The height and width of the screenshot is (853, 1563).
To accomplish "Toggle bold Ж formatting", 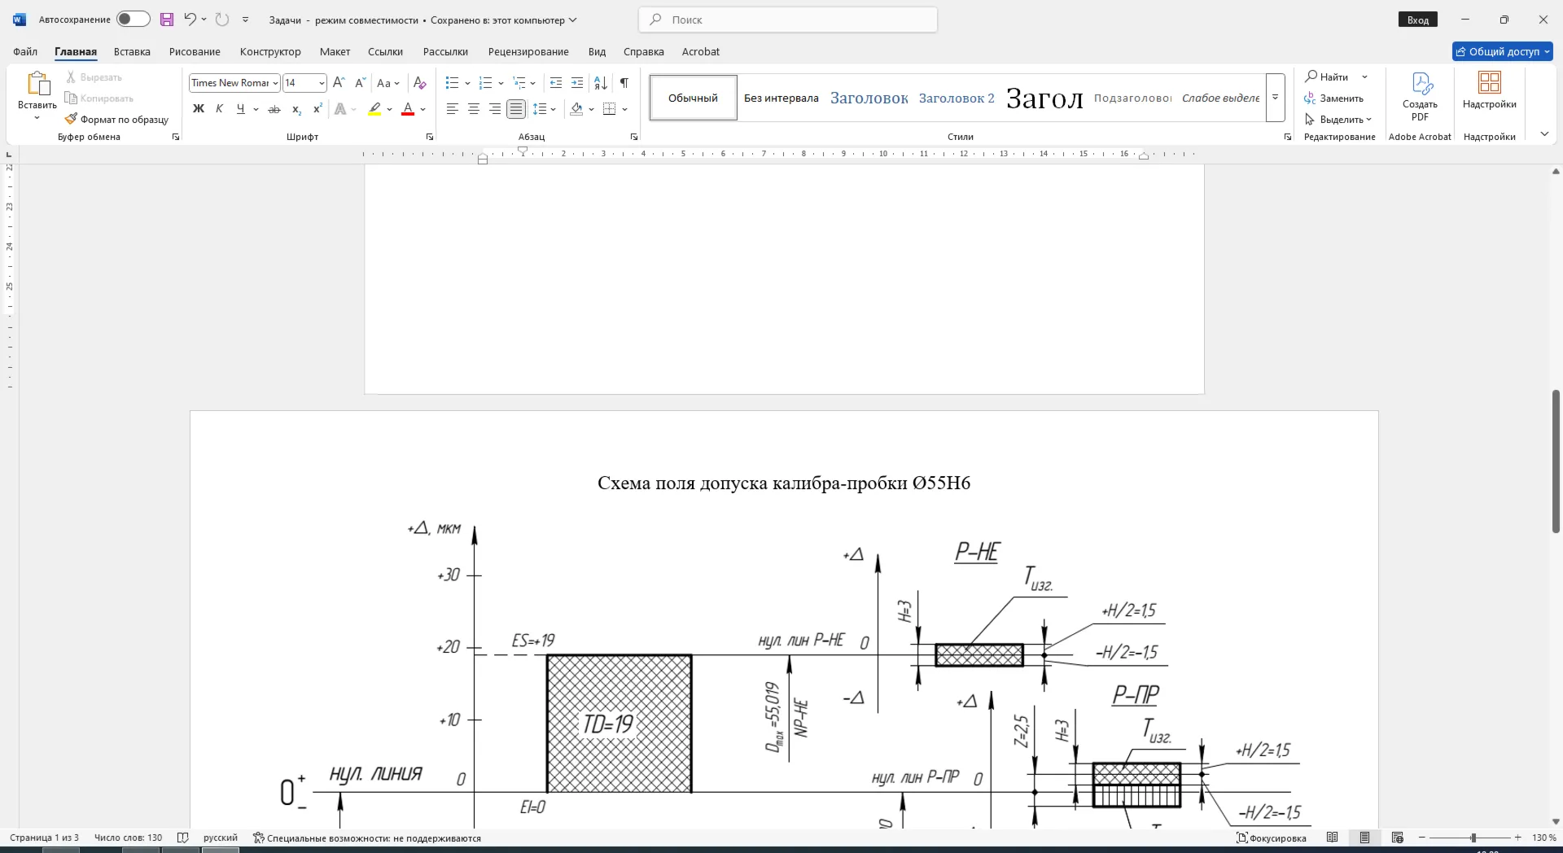I will pyautogui.click(x=199, y=109).
